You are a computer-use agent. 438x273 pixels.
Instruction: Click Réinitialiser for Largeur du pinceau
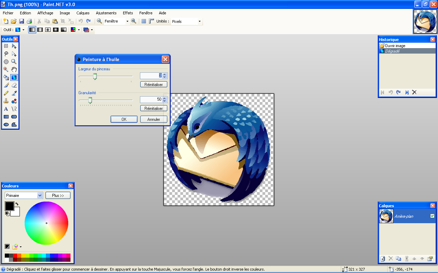[154, 84]
